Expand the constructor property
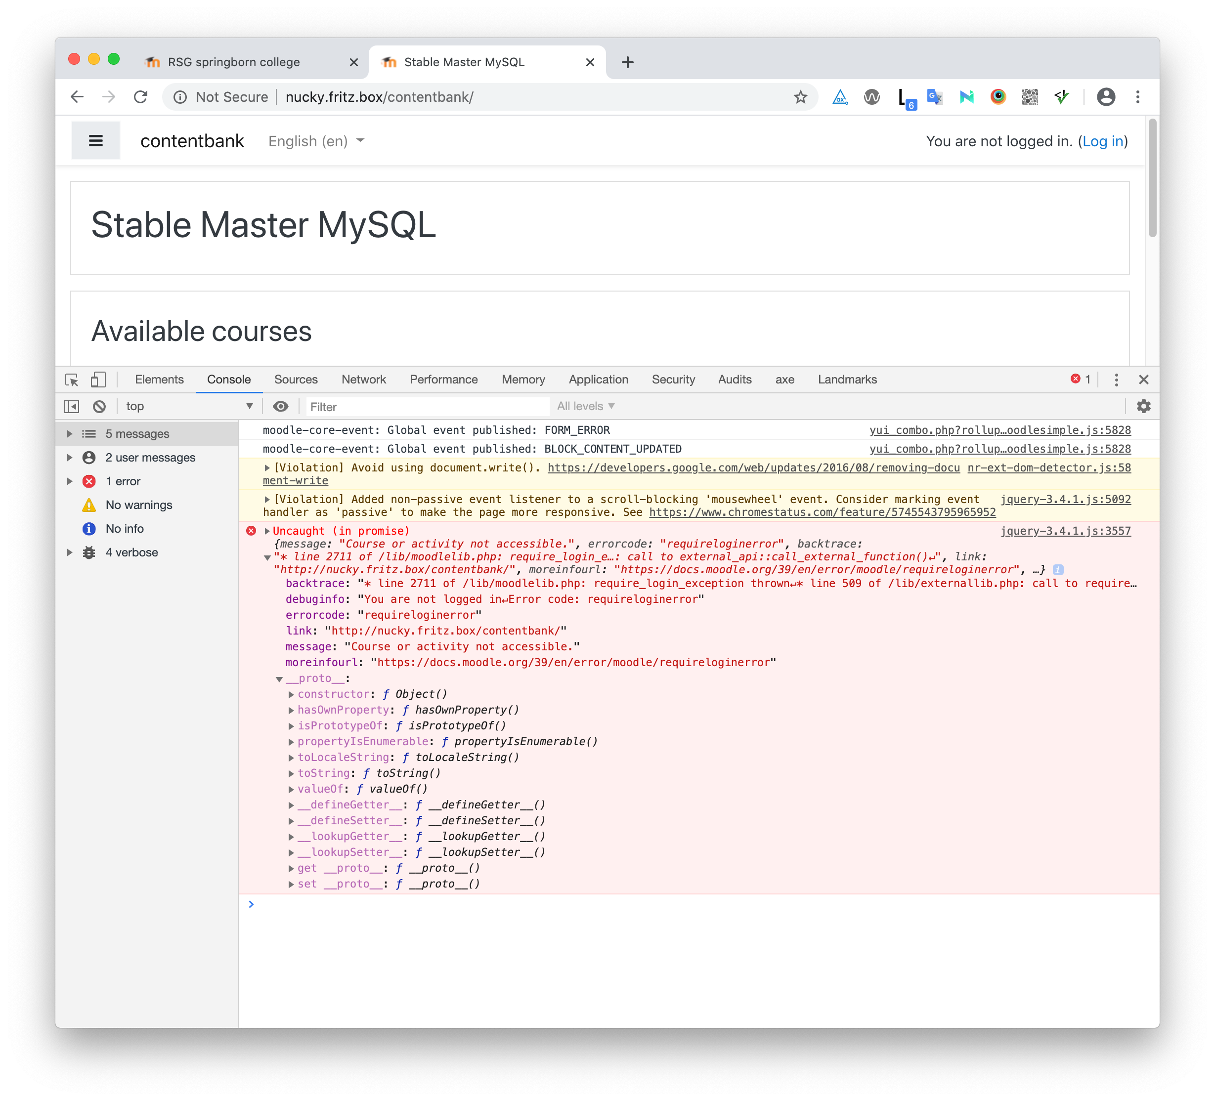Image resolution: width=1215 pixels, height=1101 pixels. coord(291,695)
